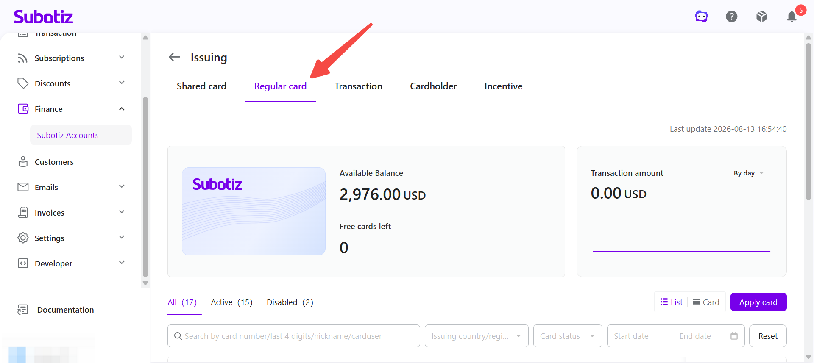
Task: Open the help question mark icon
Action: tap(732, 17)
